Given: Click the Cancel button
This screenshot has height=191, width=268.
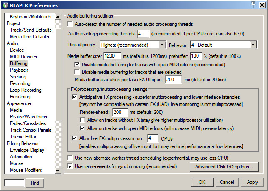Looking at the screenshot, I should 227,182.
